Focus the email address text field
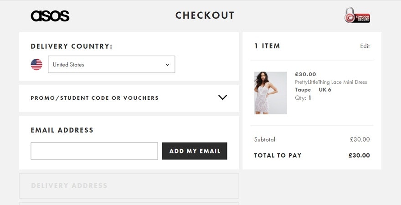Screen dimensions: 401x205 94,151
